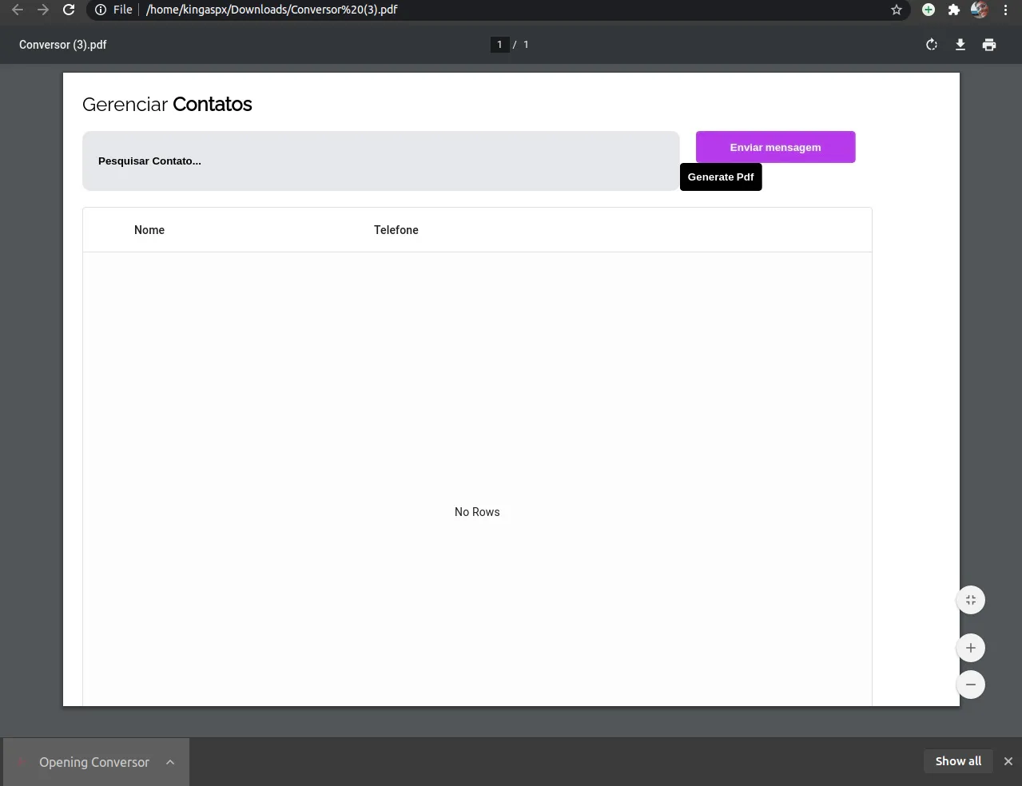Image resolution: width=1022 pixels, height=786 pixels.
Task: Zoom in on the PDF
Action: pyautogui.click(x=971, y=648)
